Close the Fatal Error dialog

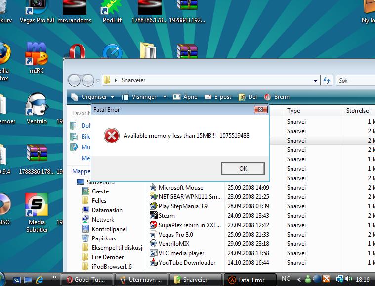(261, 110)
